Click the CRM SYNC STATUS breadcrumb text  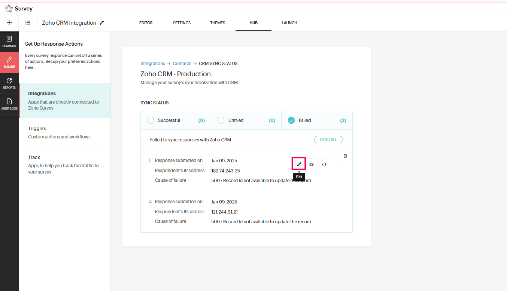click(218, 64)
